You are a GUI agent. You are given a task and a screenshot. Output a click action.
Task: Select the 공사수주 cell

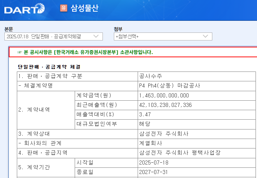pyautogui.click(x=197, y=76)
